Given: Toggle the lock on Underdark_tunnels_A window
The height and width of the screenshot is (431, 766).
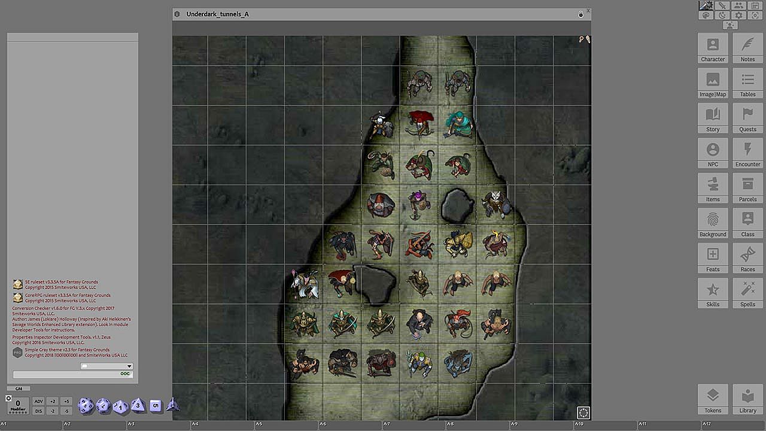Looking at the screenshot, I should 580,14.
